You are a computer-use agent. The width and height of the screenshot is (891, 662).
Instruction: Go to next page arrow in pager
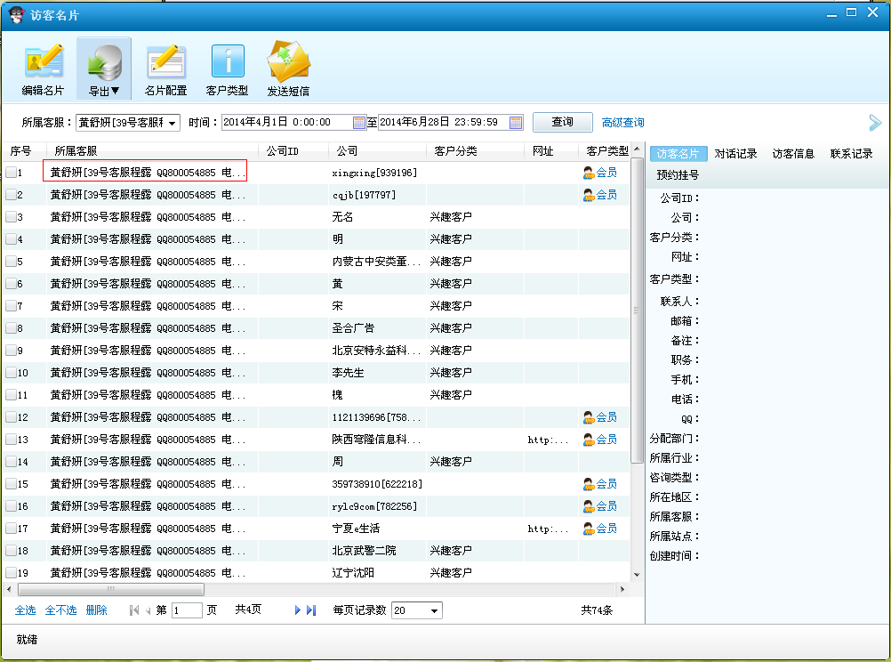(298, 610)
